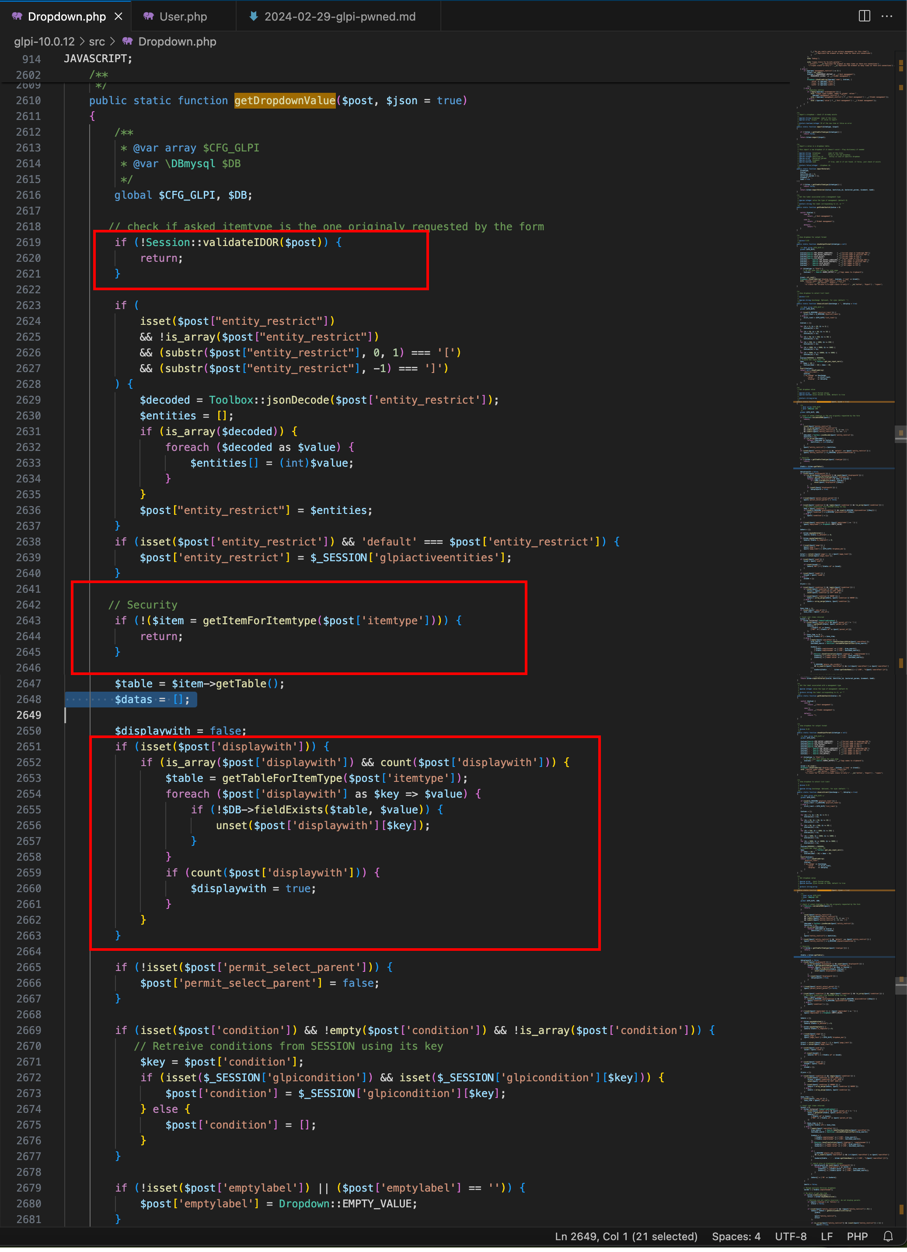The height and width of the screenshot is (1252, 907).
Task: Click the $key = $post['condition']; line
Action: pos(221,1062)
